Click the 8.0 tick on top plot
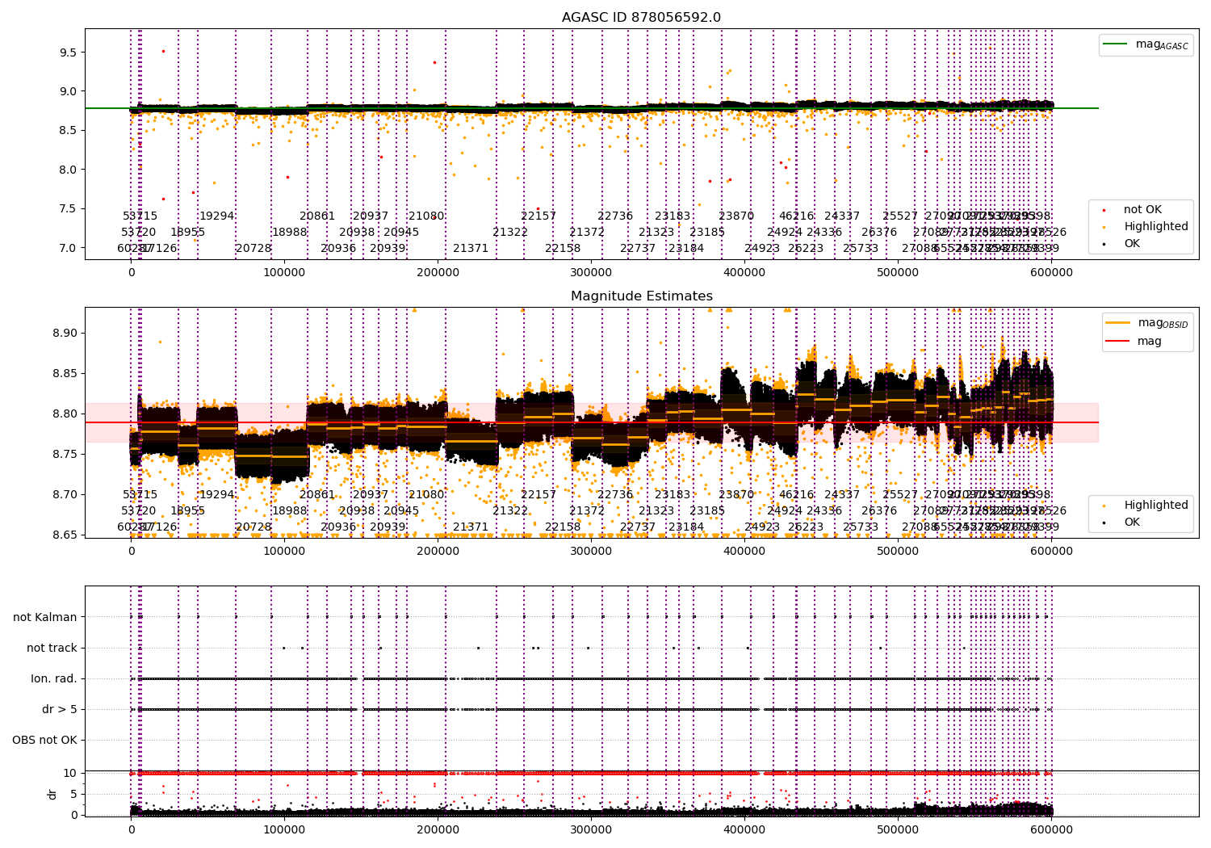The height and width of the screenshot is (848, 1211). point(68,170)
